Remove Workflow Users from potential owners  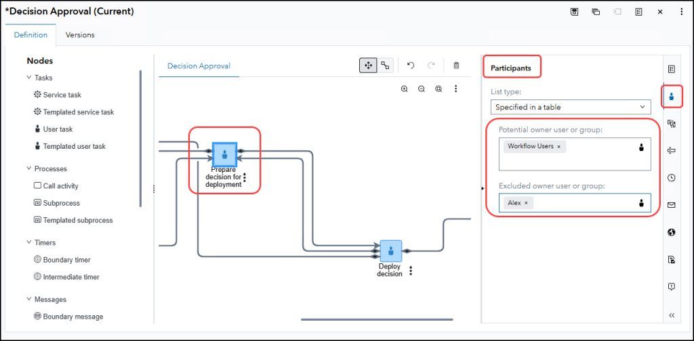558,146
